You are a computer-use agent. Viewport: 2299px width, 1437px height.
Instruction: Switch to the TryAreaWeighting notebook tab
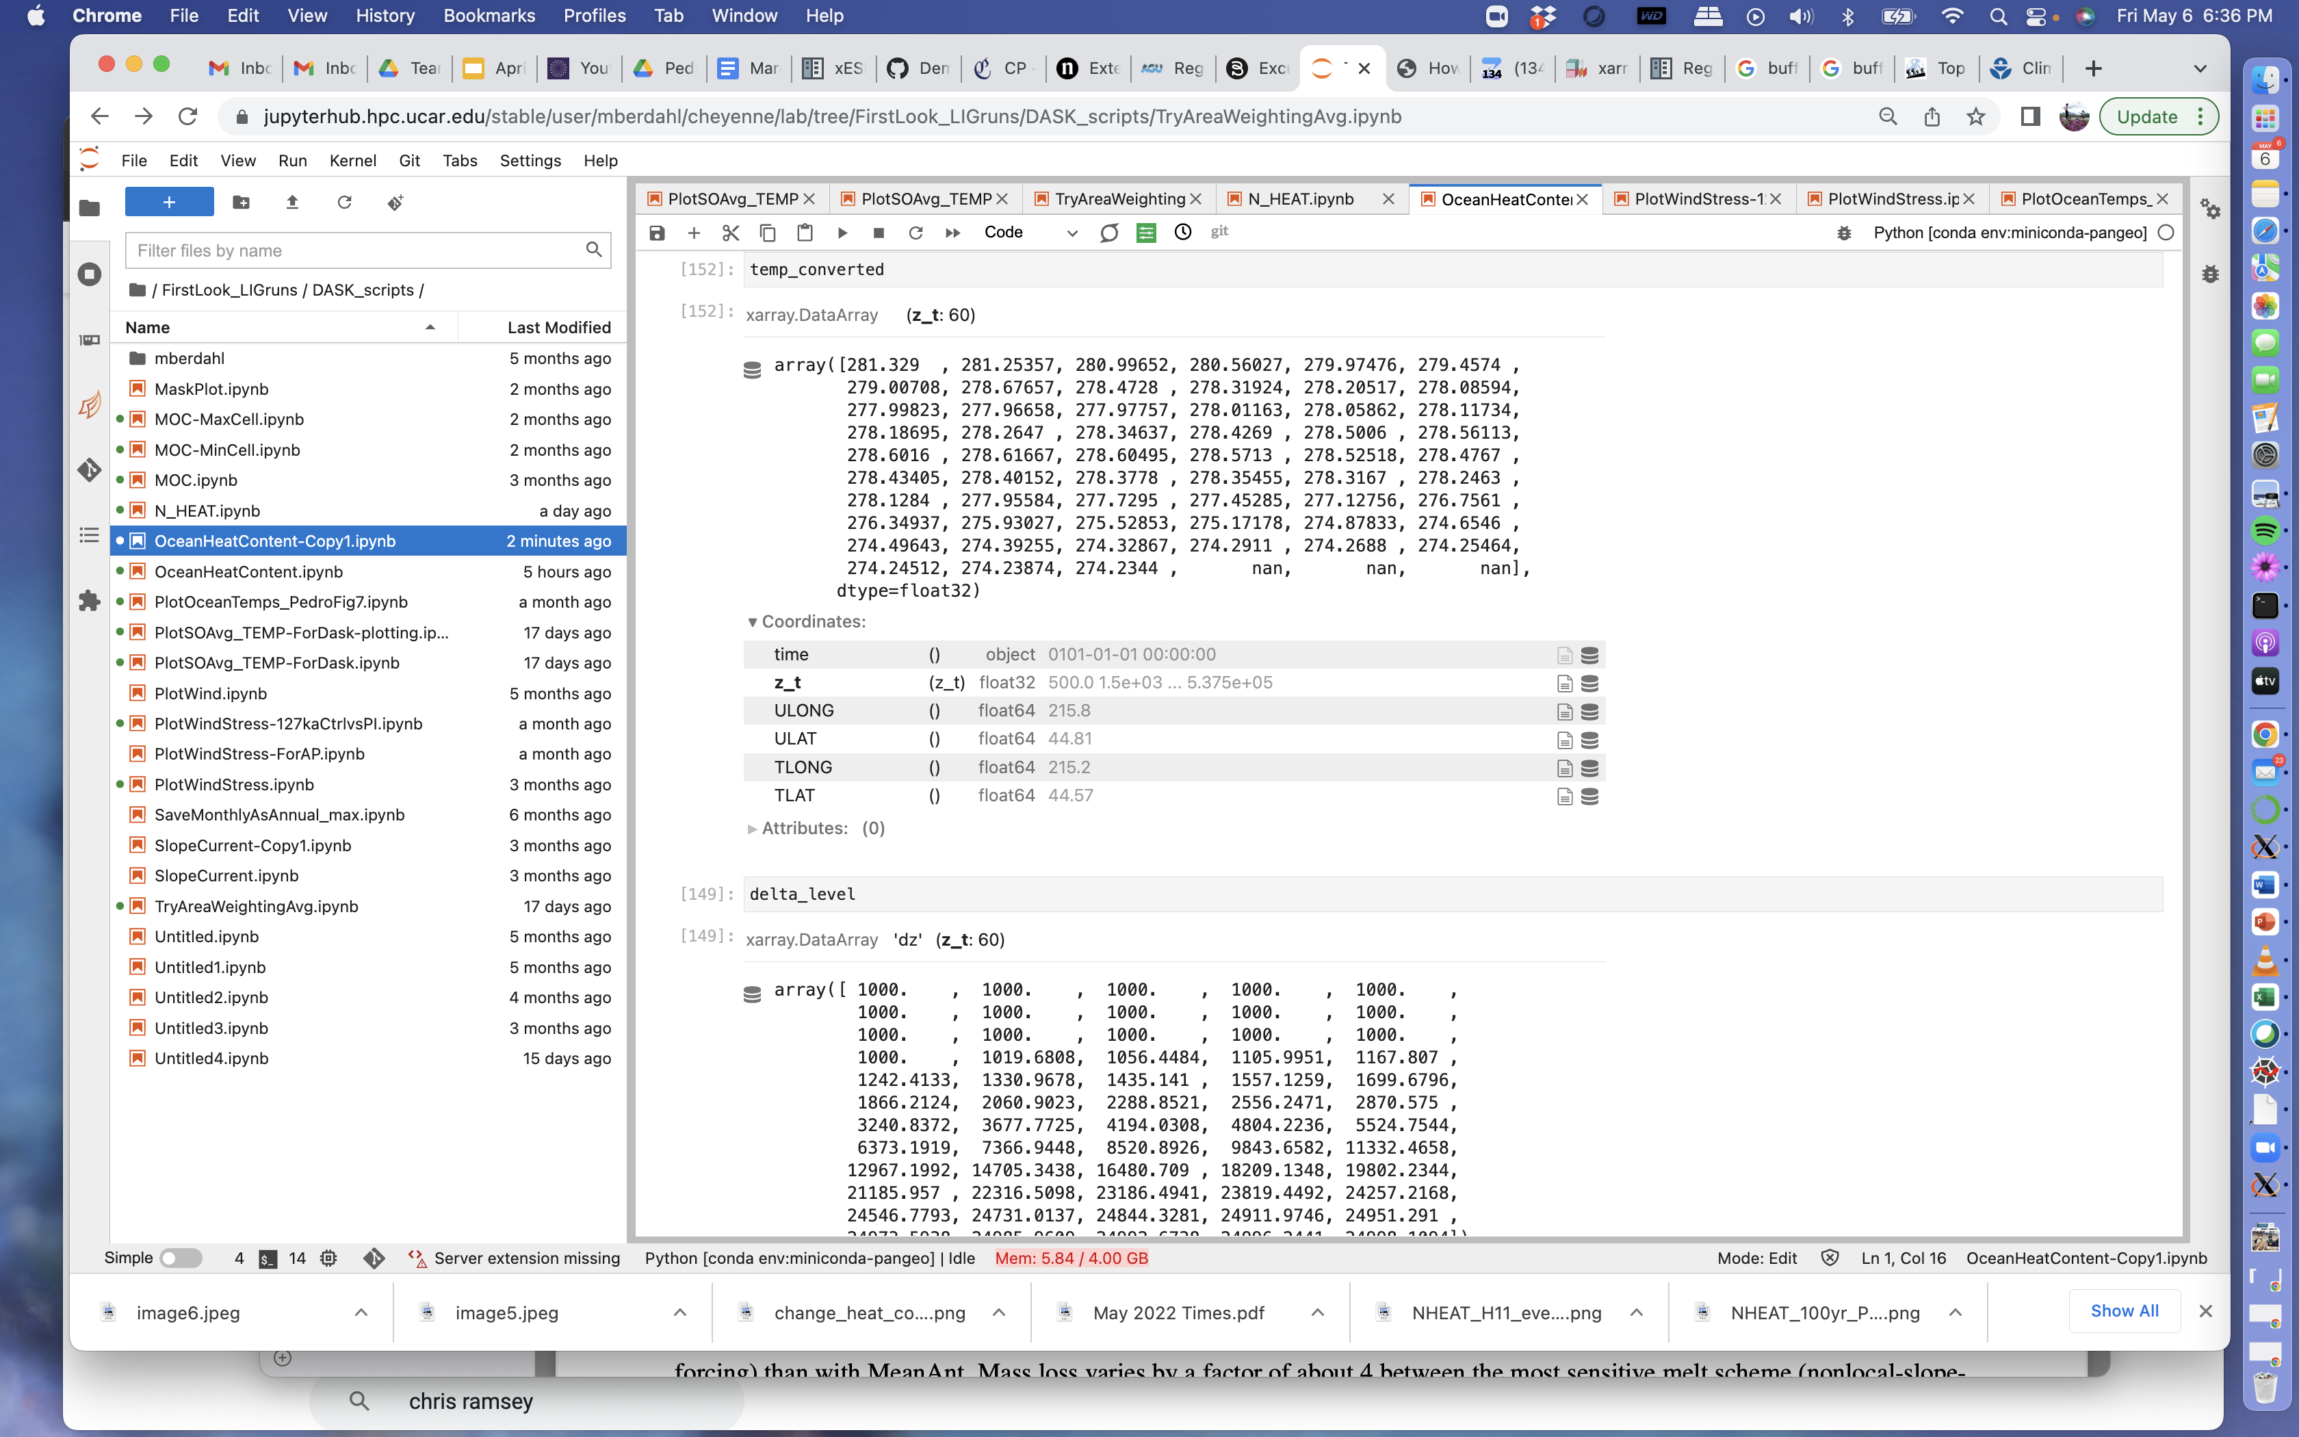(x=1119, y=198)
